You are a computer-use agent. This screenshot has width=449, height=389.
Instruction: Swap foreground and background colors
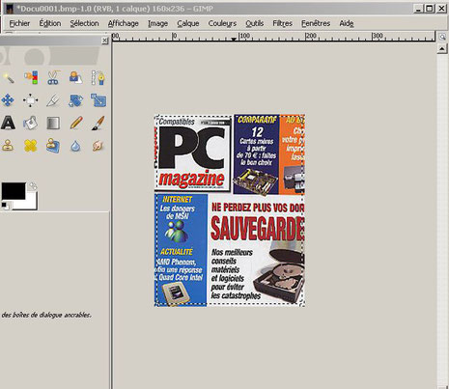pyautogui.click(x=33, y=186)
